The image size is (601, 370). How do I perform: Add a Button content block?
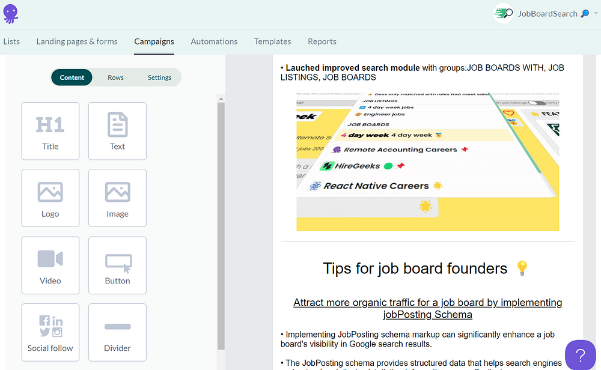click(x=117, y=265)
